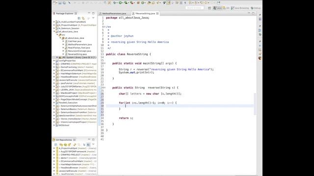Click Link with Editor in Package Explorer

point(83,18)
